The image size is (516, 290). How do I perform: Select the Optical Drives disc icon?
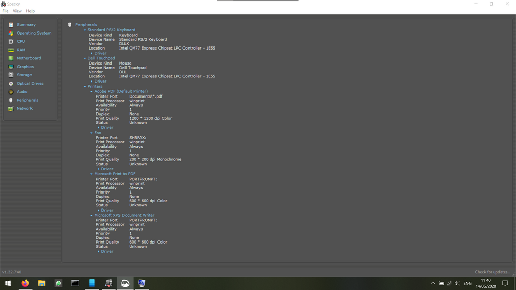[11, 84]
